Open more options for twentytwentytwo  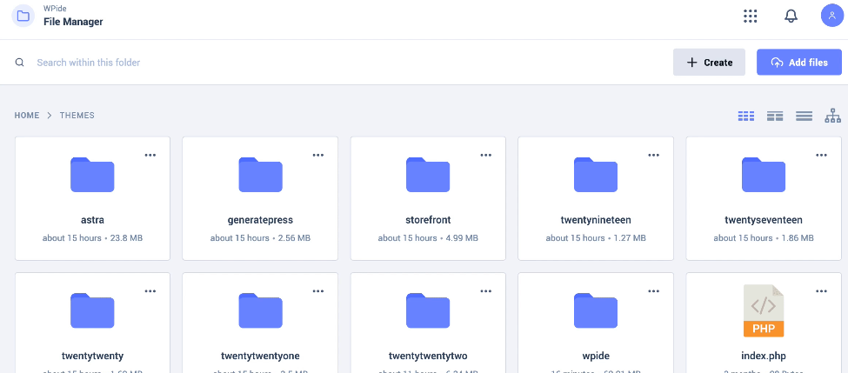click(x=485, y=291)
